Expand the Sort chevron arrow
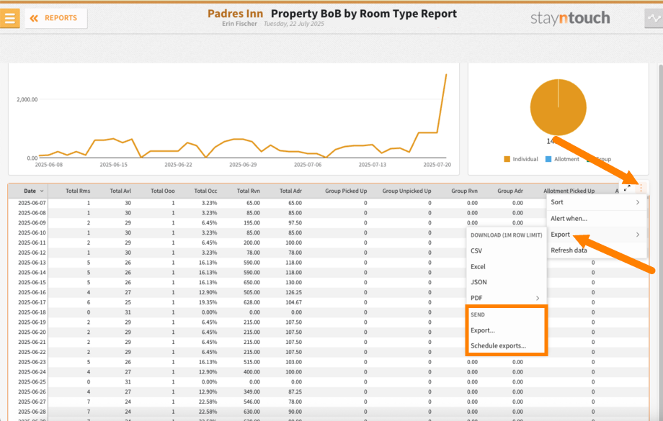Image resolution: width=663 pixels, height=421 pixels. [638, 202]
